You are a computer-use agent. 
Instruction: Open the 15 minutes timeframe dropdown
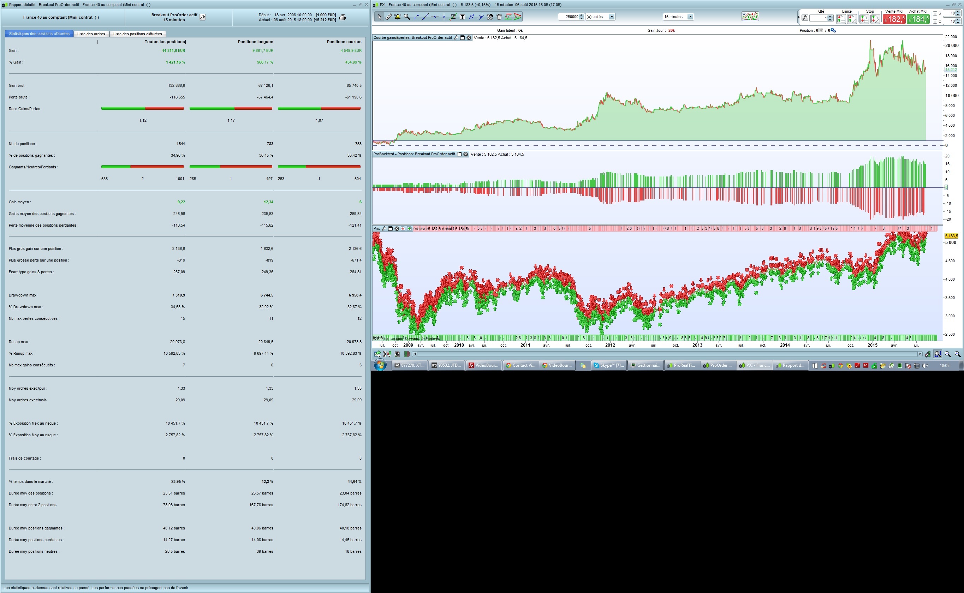(690, 17)
